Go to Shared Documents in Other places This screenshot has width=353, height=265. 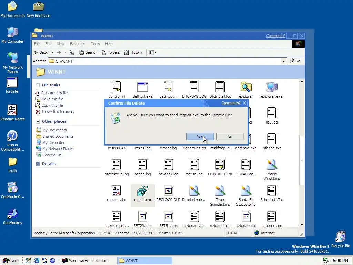coord(55,136)
